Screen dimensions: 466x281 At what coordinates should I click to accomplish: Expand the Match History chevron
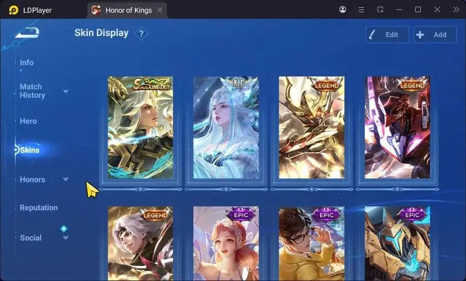[66, 91]
